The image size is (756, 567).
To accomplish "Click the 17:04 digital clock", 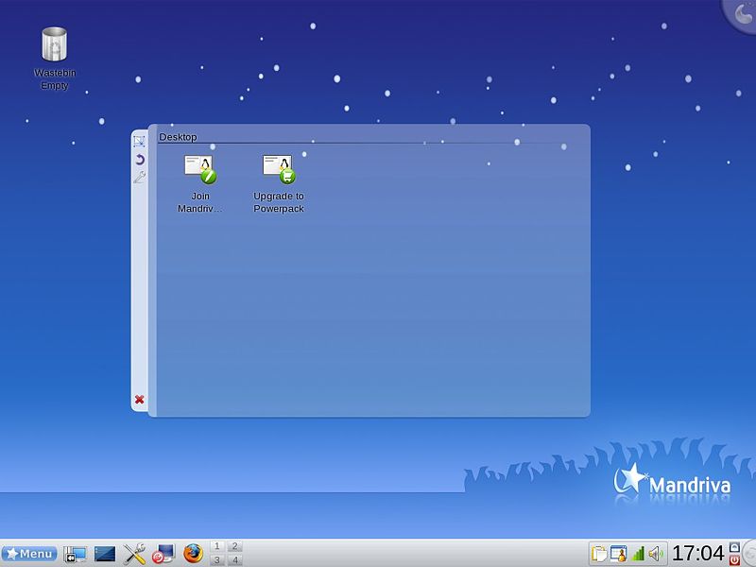I will (697, 554).
